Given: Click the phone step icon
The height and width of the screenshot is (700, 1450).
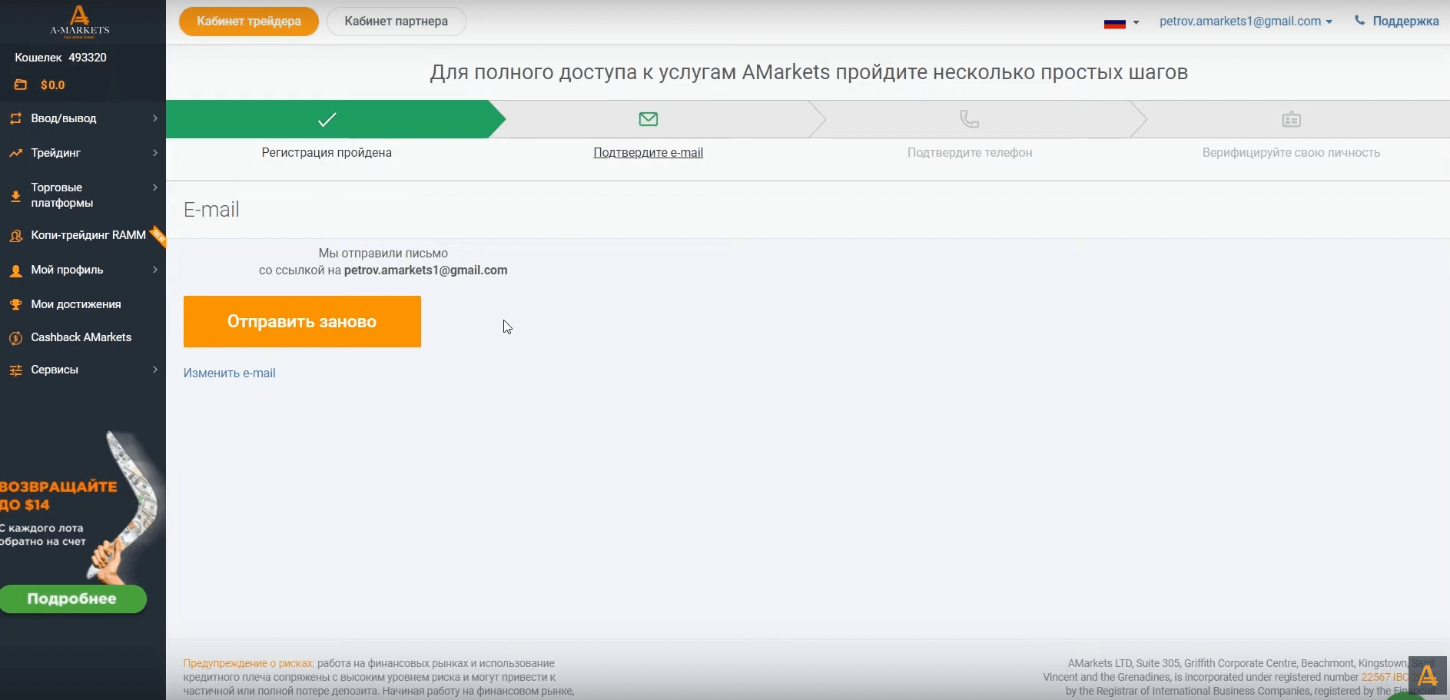Looking at the screenshot, I should click(x=970, y=119).
